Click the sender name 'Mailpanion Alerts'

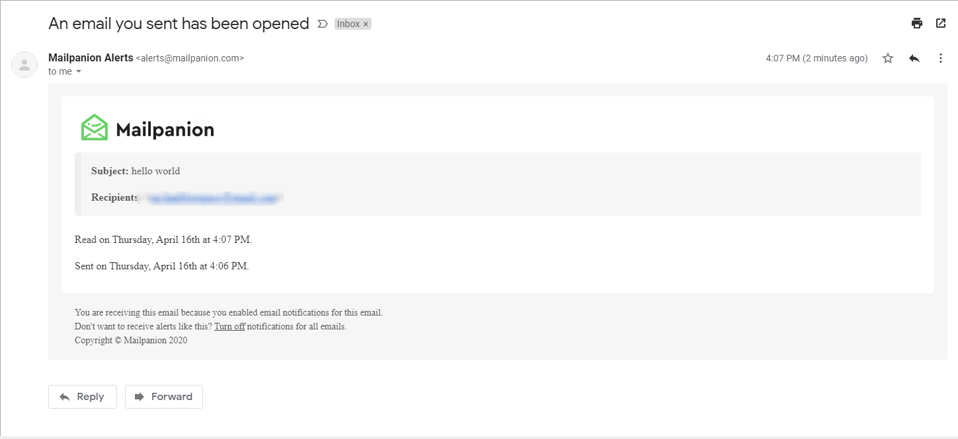click(x=91, y=57)
